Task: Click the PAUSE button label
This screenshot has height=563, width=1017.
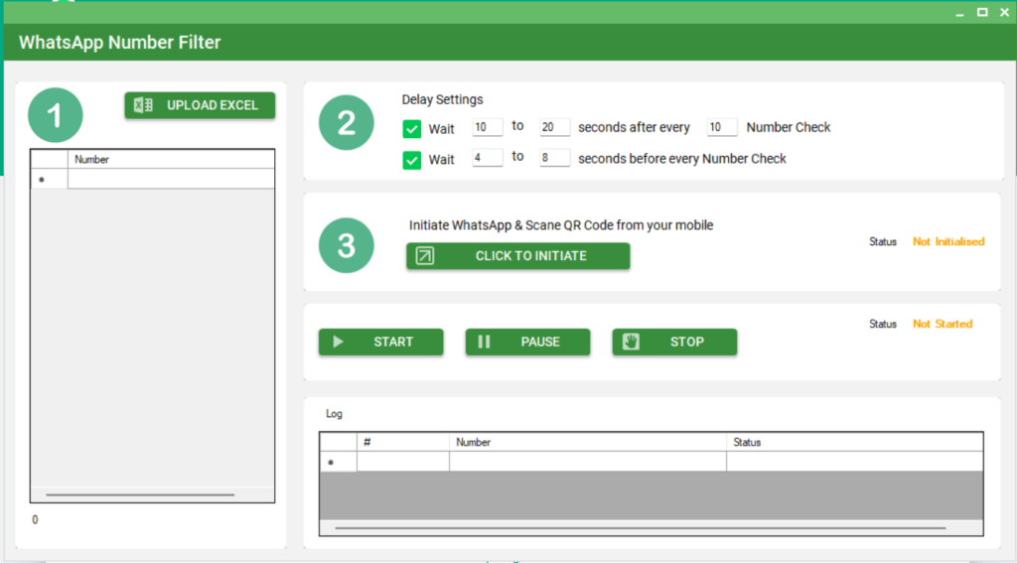Action: click(x=540, y=342)
